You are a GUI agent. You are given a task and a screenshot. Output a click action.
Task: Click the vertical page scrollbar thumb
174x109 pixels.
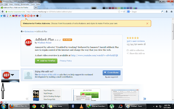(x=173, y=31)
